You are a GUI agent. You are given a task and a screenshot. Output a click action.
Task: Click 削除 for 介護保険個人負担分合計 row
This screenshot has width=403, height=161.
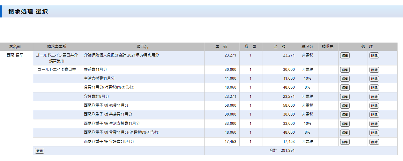374,56
